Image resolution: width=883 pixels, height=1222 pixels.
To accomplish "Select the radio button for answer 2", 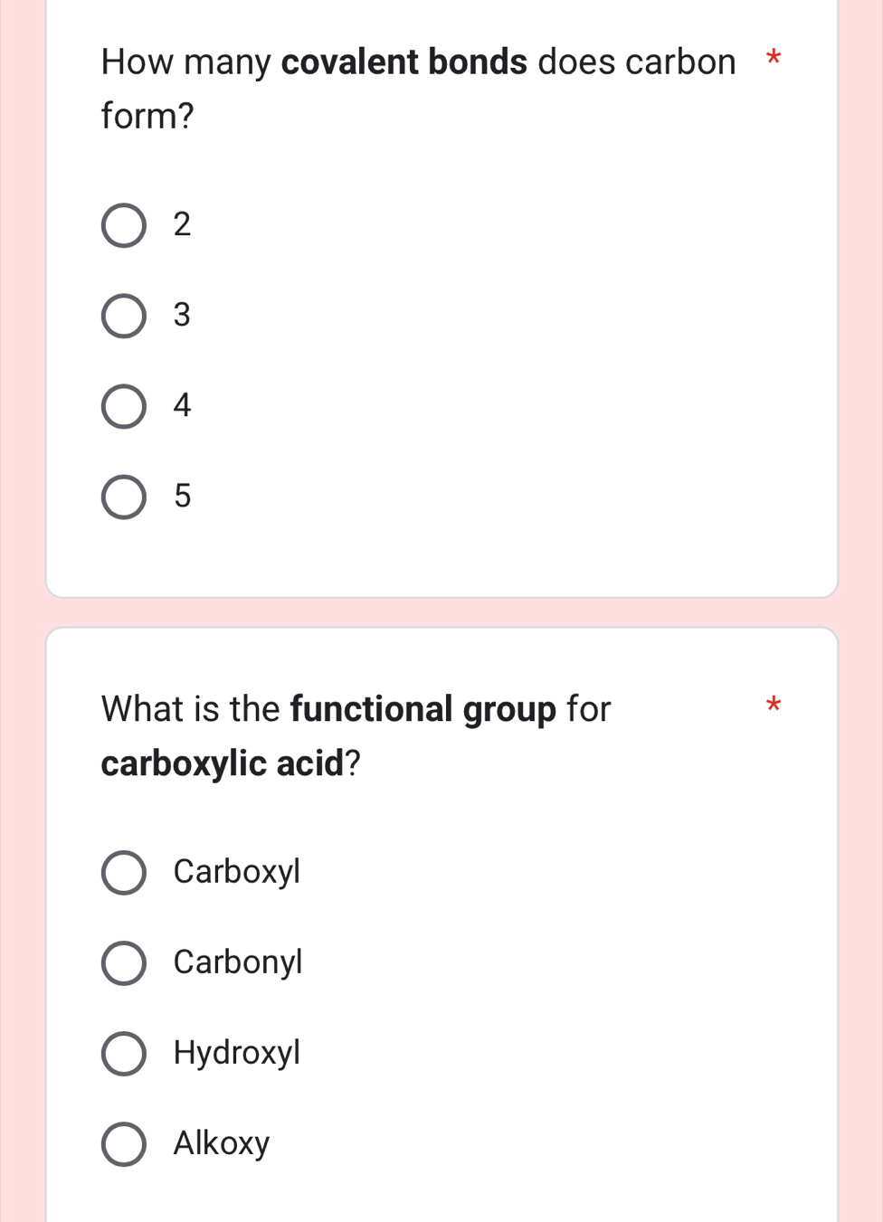I will (x=123, y=225).
